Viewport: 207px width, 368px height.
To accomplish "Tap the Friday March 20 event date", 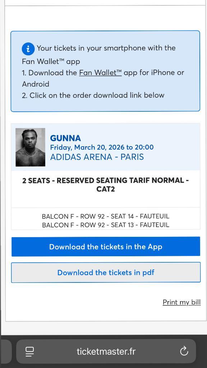I will (102, 147).
